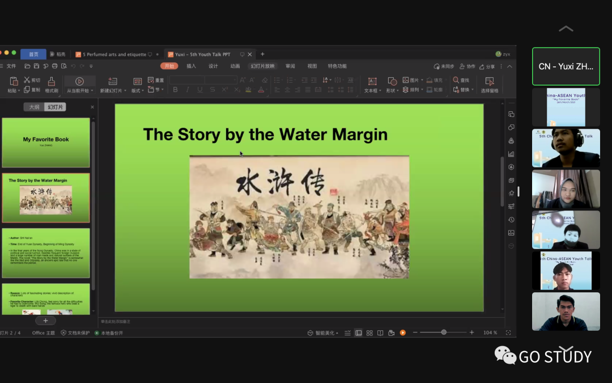This screenshot has height=383, width=612.
Task: Click the clear formatting eraser icon
Action: (265, 80)
